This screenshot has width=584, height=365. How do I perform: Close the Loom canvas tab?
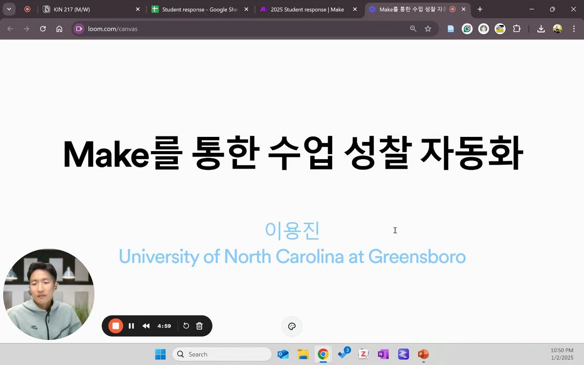point(464,9)
